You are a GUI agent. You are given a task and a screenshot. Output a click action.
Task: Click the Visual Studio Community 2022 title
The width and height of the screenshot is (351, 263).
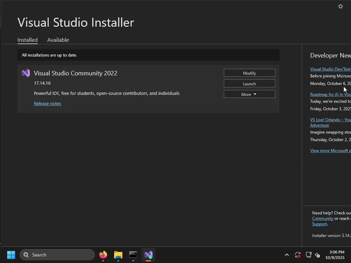[75, 73]
